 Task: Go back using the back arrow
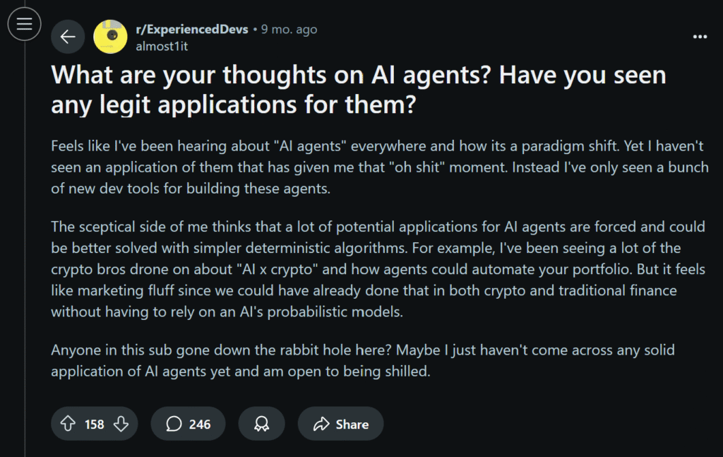pyautogui.click(x=68, y=36)
